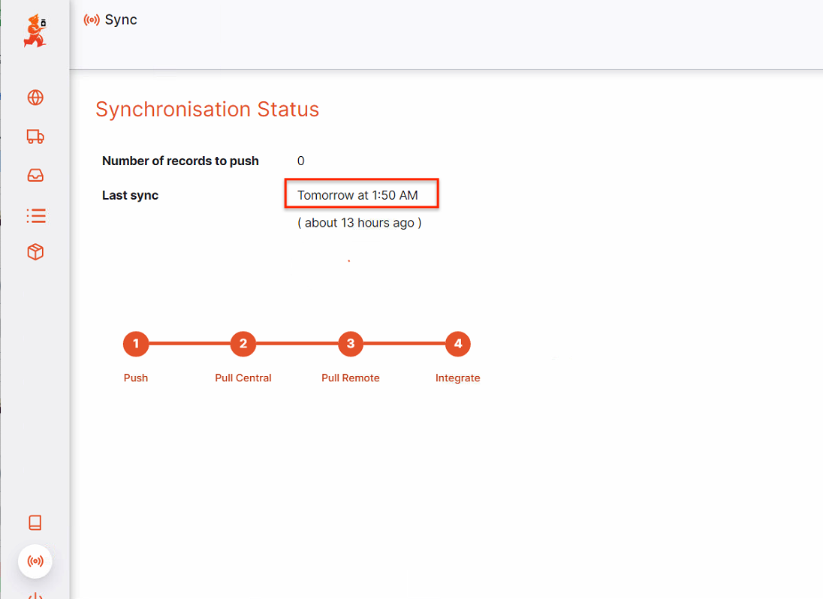Open the inbox tray replenishment icon
823x599 pixels.
pyautogui.click(x=35, y=175)
